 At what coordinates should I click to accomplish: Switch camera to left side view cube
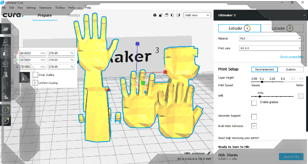pos(172,15)
